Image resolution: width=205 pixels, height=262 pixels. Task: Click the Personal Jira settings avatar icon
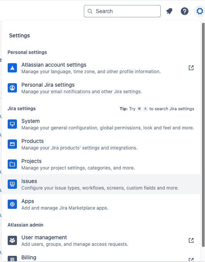coord(12,88)
